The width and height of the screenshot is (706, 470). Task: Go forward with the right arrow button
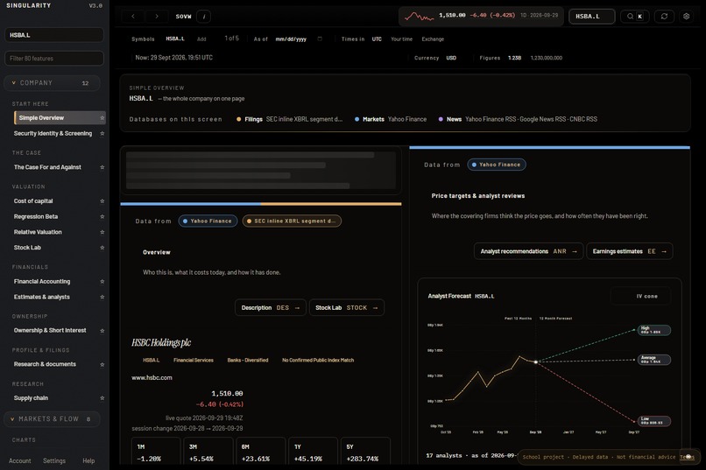[157, 17]
